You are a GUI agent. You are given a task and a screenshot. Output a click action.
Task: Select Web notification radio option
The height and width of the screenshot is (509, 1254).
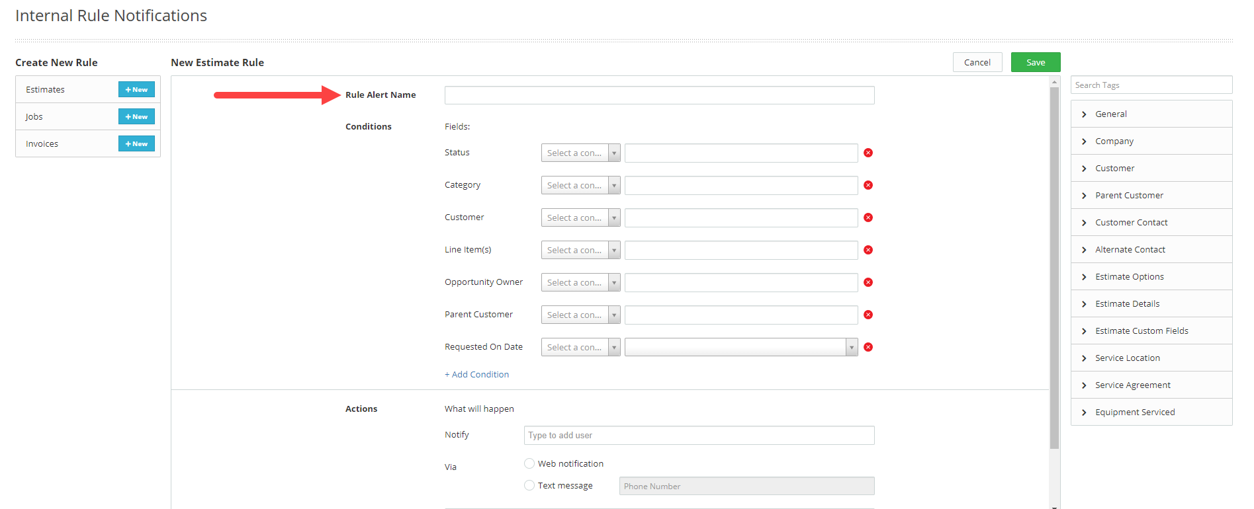click(x=529, y=463)
